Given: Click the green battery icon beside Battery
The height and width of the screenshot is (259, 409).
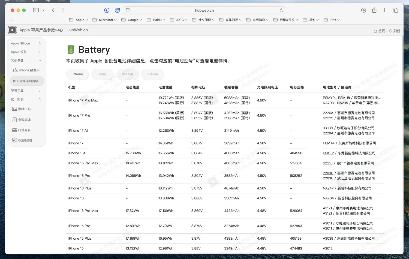Looking at the screenshot, I should coord(71,49).
